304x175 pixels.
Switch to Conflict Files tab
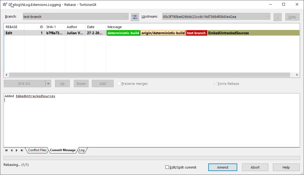point(37,150)
